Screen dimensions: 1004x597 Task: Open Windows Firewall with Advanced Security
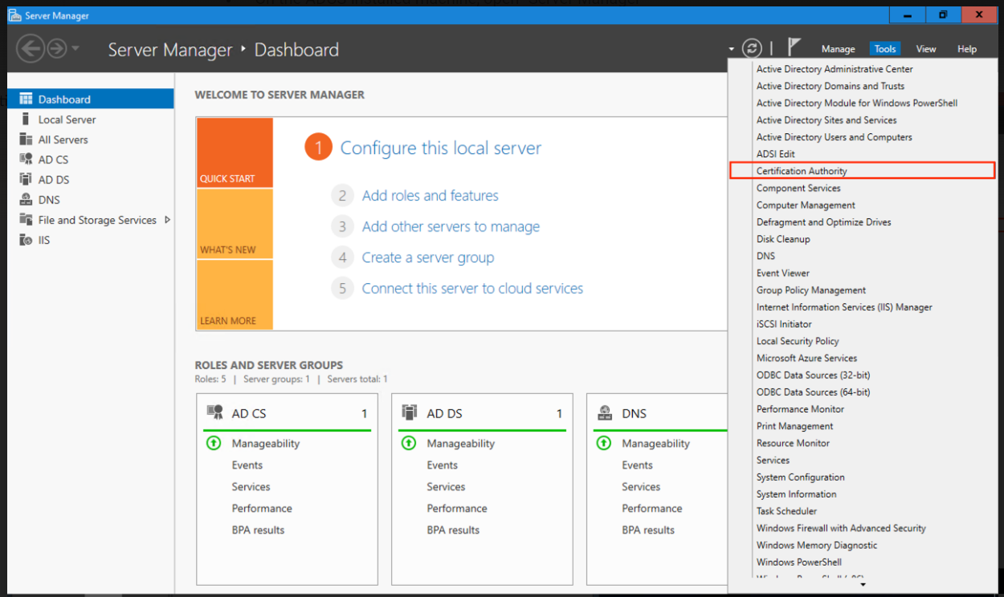[841, 528]
